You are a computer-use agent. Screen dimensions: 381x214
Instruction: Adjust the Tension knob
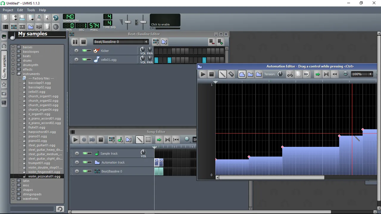pos(280,74)
